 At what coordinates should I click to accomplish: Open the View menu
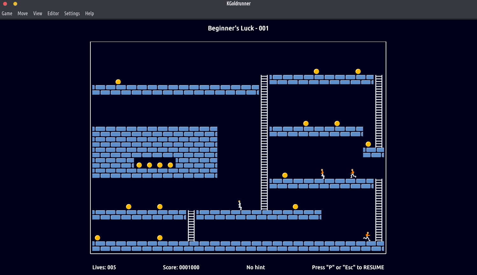(x=38, y=13)
